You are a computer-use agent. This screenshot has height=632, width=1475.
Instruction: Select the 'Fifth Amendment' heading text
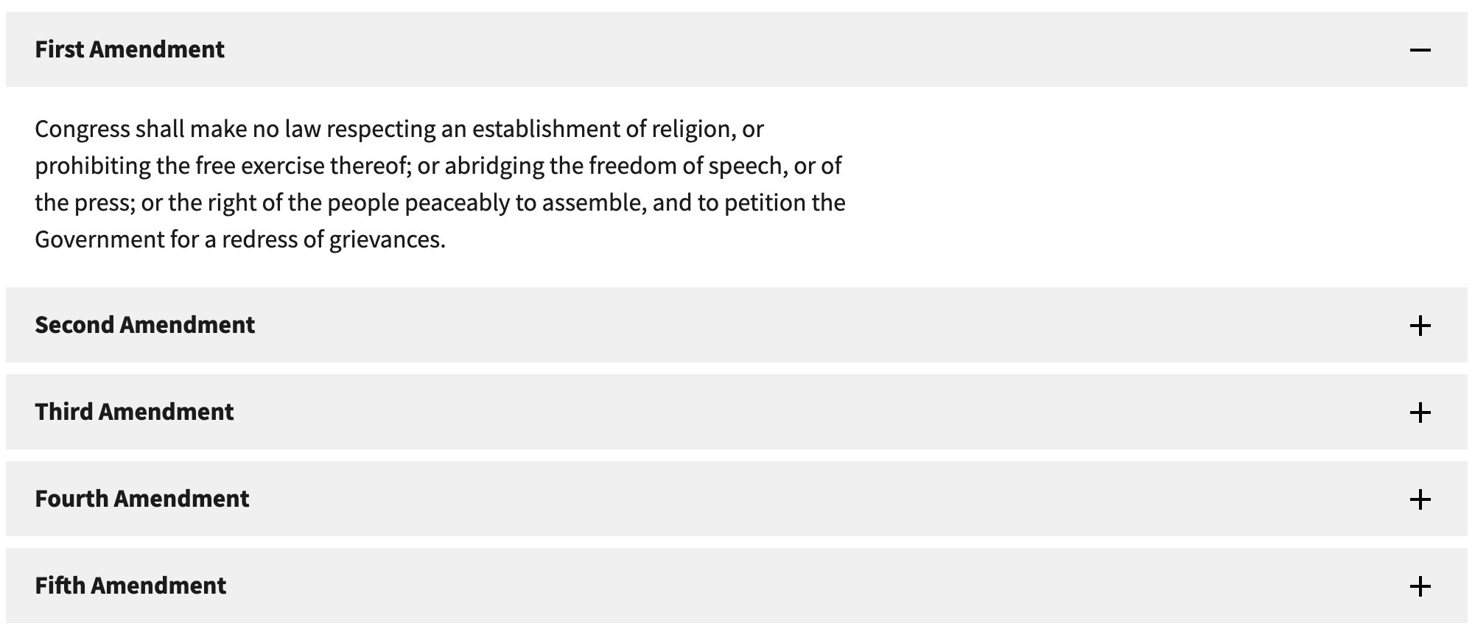pyautogui.click(x=130, y=586)
